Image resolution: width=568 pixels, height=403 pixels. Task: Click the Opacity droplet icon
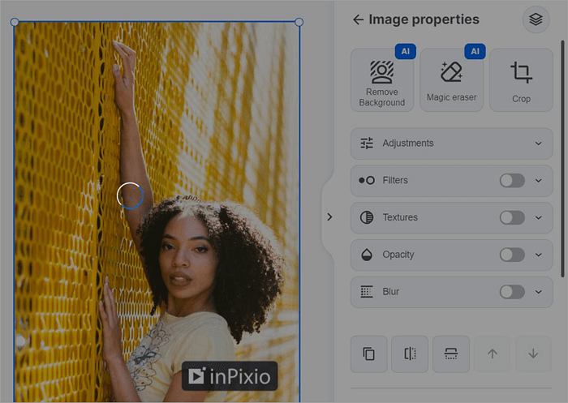click(367, 255)
